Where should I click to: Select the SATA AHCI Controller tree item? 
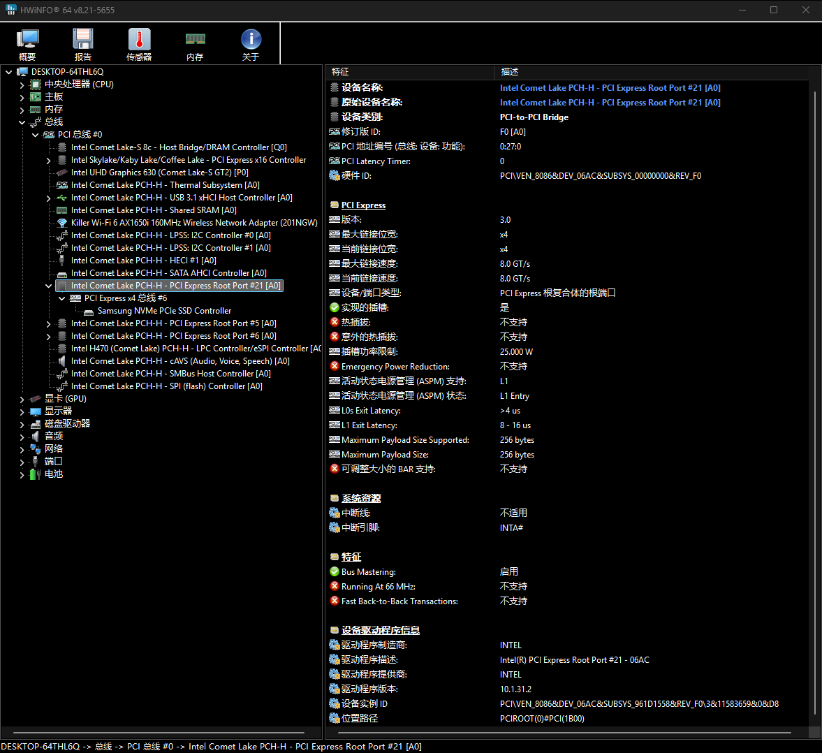[x=169, y=273]
